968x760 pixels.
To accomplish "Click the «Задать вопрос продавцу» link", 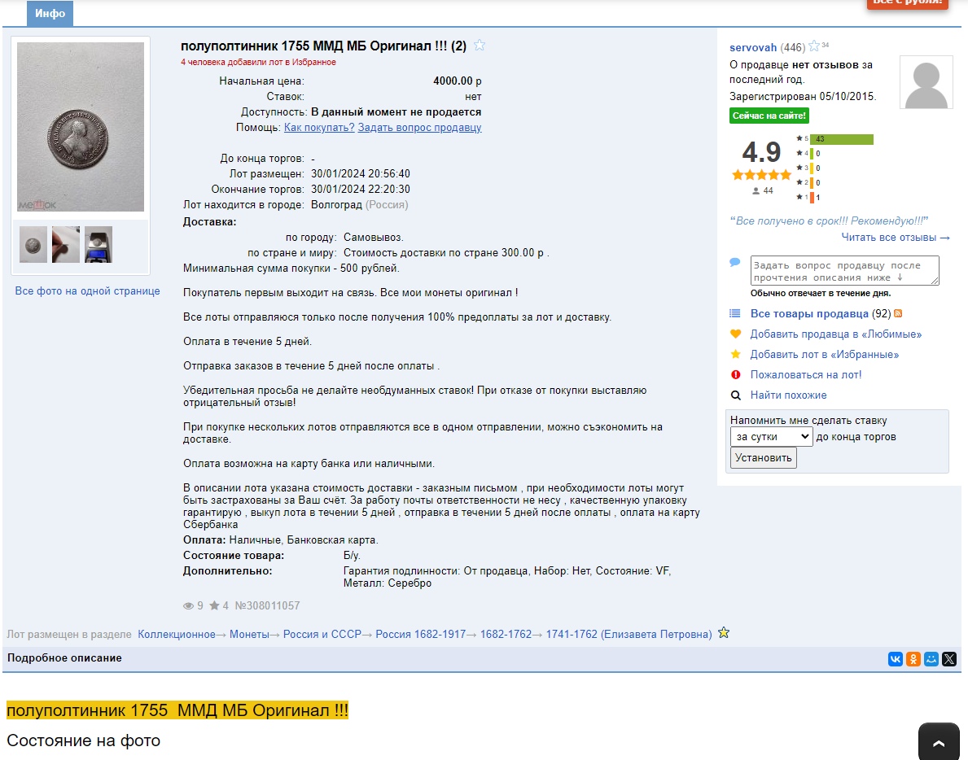I will 419,128.
